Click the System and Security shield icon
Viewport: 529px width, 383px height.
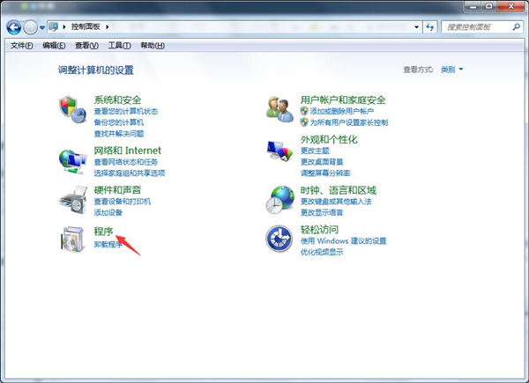tap(72, 109)
